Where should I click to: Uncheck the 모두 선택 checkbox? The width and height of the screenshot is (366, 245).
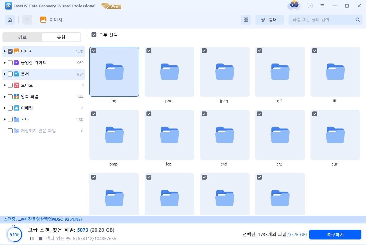[x=94, y=35]
